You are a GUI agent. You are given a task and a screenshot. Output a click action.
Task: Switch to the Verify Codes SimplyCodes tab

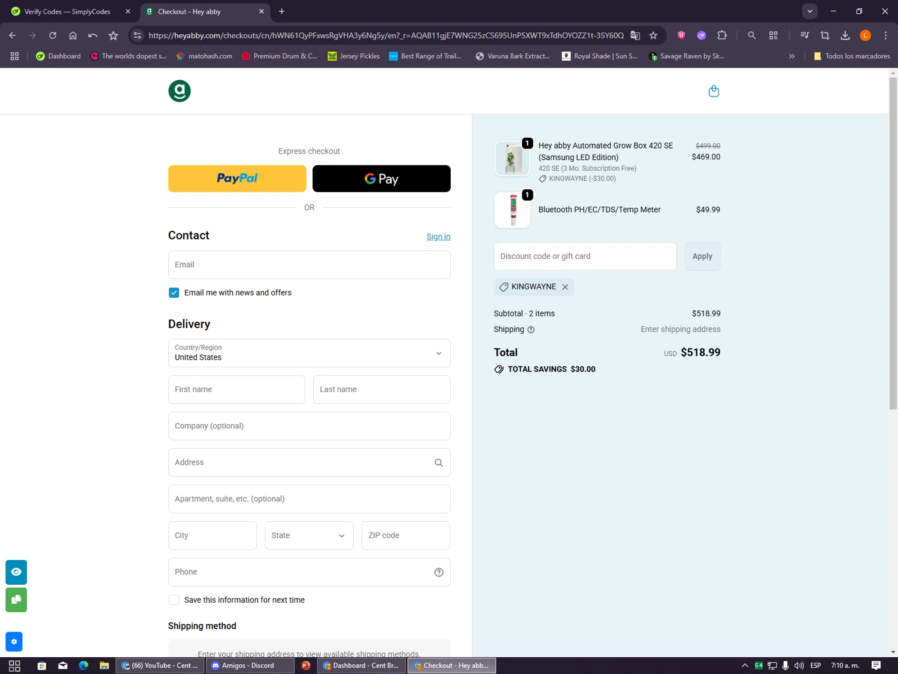71,11
